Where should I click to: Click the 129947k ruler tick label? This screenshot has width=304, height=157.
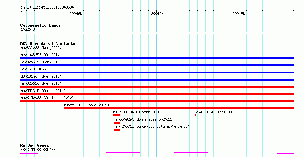tap(156, 14)
